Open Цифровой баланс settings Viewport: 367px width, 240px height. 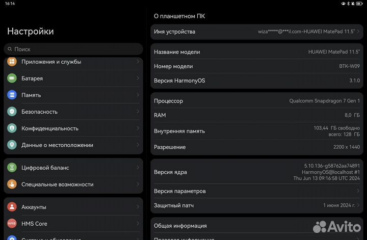pos(73,168)
